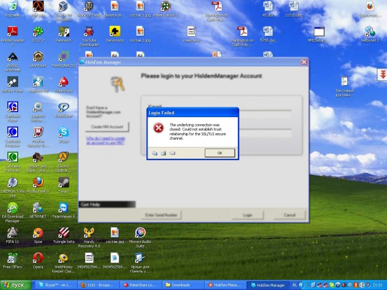Select RealPlayer desktop icon

tap(64, 110)
